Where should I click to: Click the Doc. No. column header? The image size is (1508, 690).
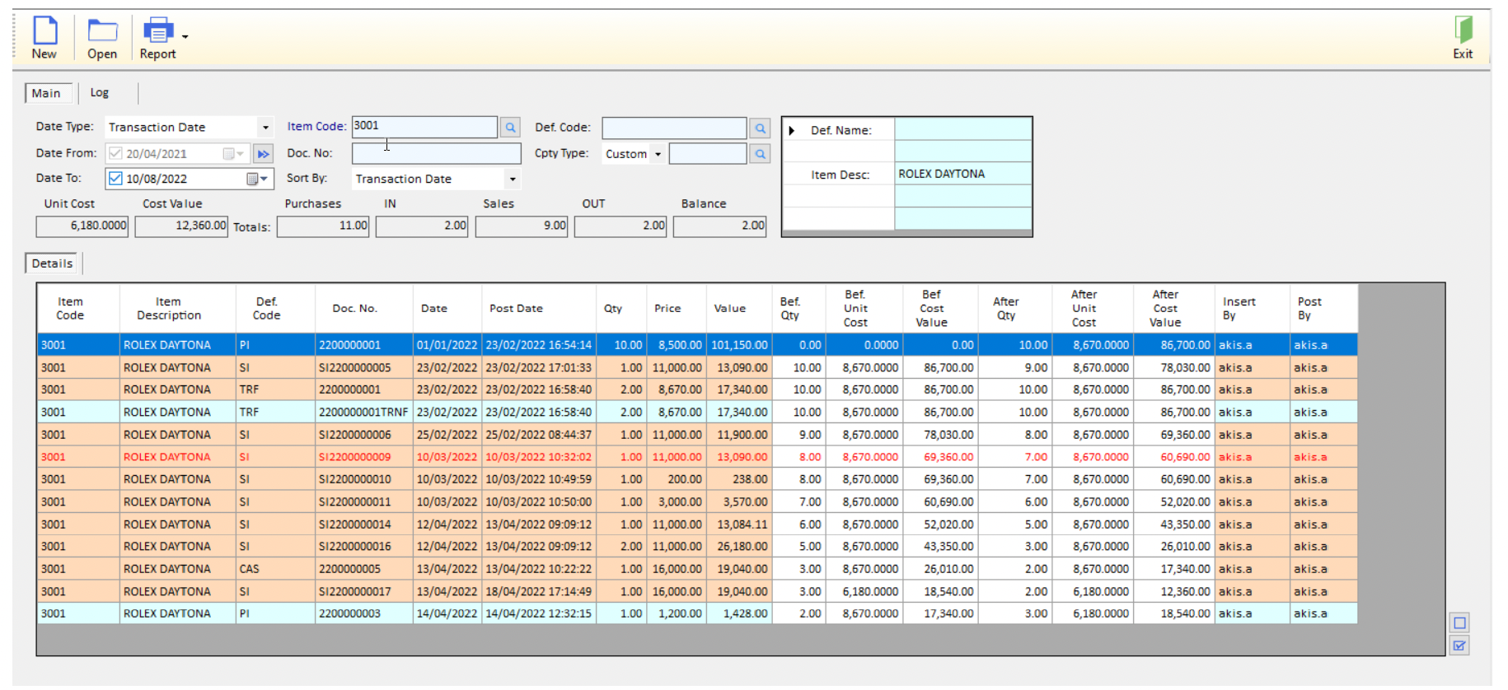[355, 309]
